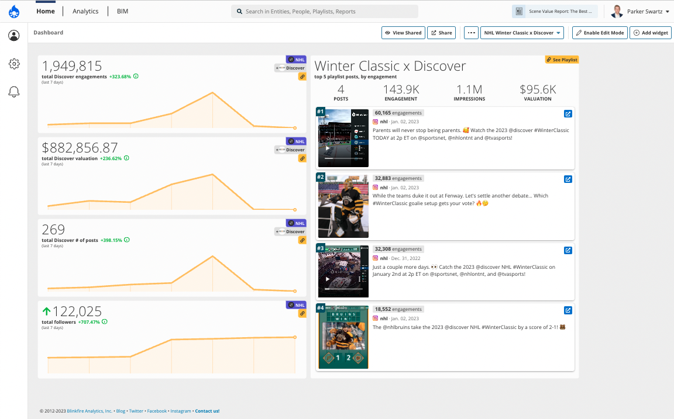Click the 122,025 followers value

[77, 311]
